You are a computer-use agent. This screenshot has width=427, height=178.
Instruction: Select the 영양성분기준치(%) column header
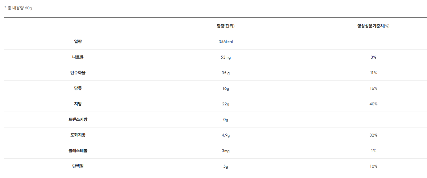pos(373,26)
